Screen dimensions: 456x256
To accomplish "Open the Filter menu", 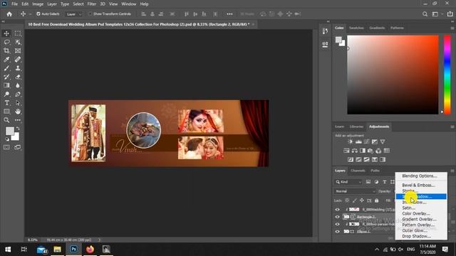I will (92, 4).
